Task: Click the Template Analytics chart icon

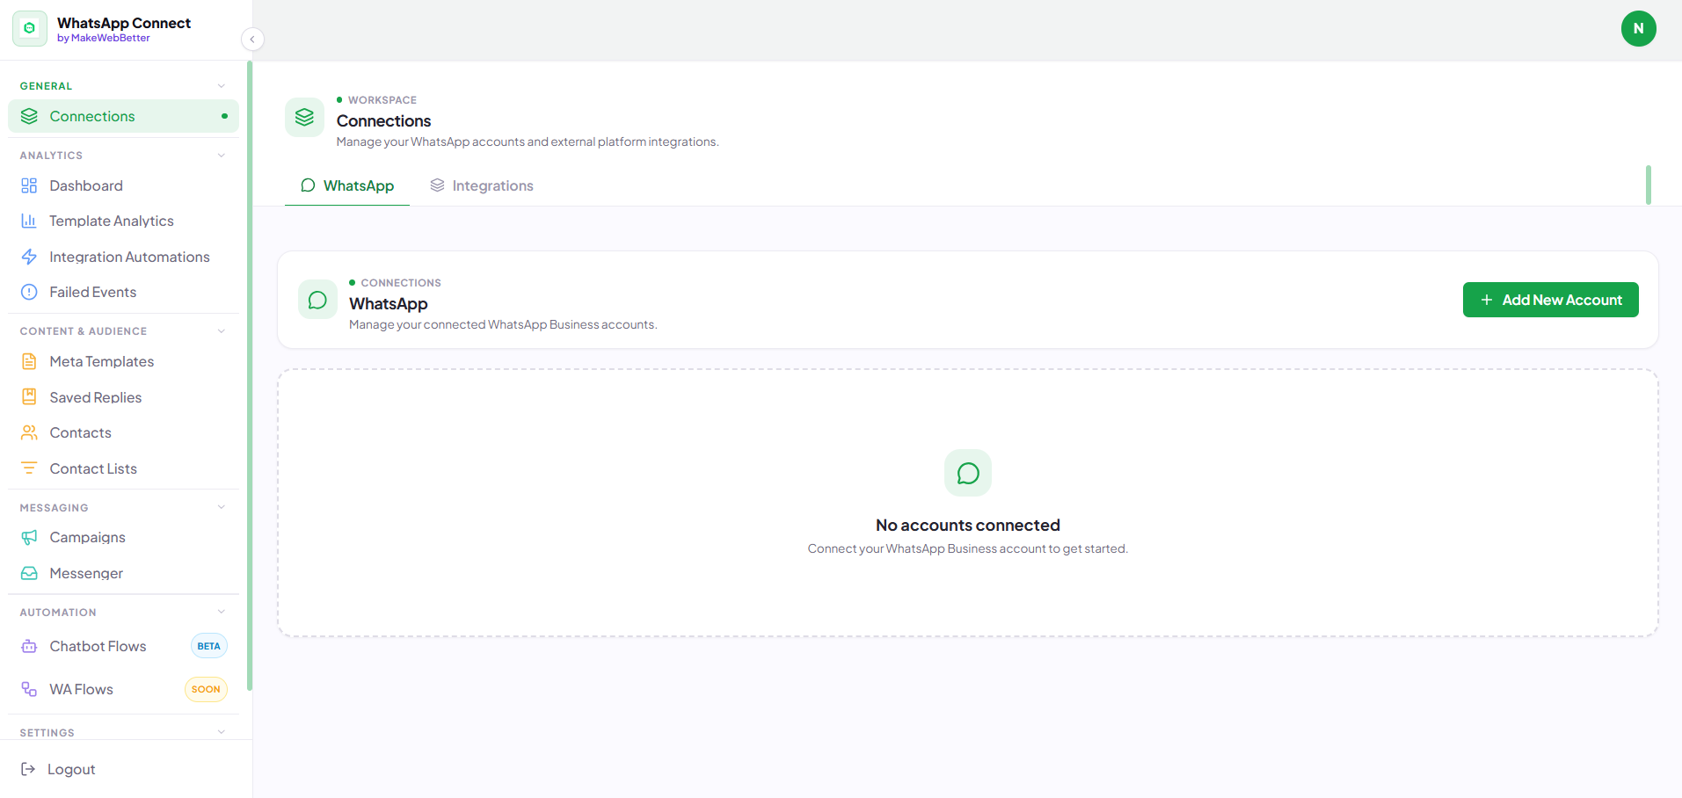Action: pyautogui.click(x=29, y=221)
